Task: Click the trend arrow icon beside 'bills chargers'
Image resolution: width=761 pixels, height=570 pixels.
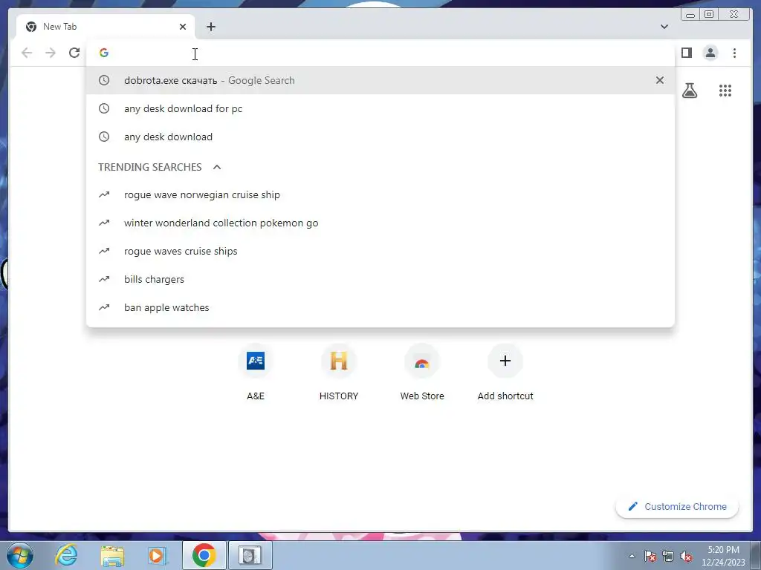Action: click(104, 279)
